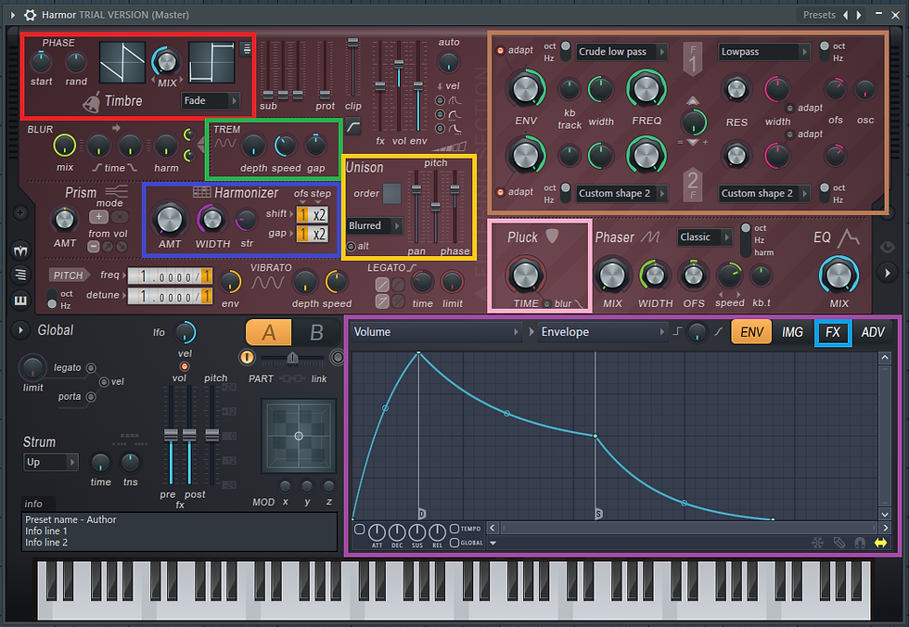Select part A
This screenshot has width=909, height=627.
coord(269,333)
